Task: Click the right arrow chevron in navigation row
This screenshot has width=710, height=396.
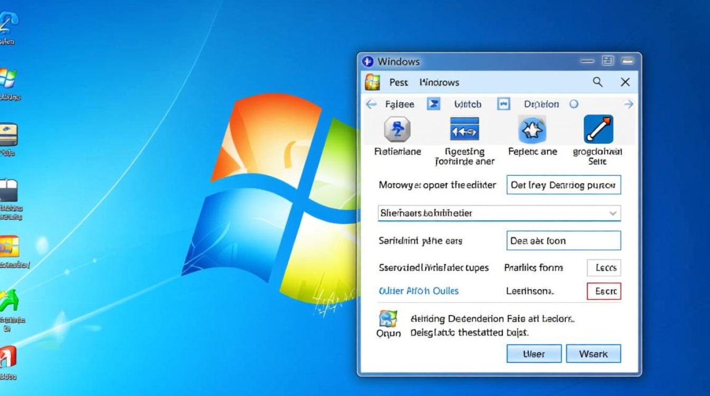Action: point(628,104)
